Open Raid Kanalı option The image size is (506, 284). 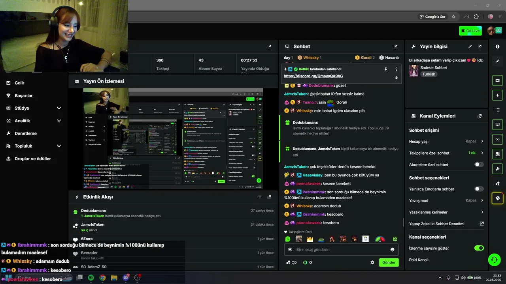(x=419, y=260)
